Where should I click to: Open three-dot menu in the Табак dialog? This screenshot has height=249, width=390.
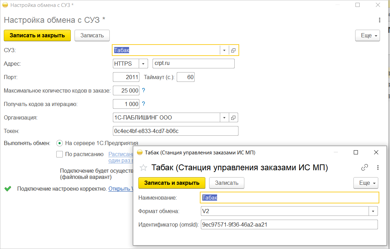point(378,167)
